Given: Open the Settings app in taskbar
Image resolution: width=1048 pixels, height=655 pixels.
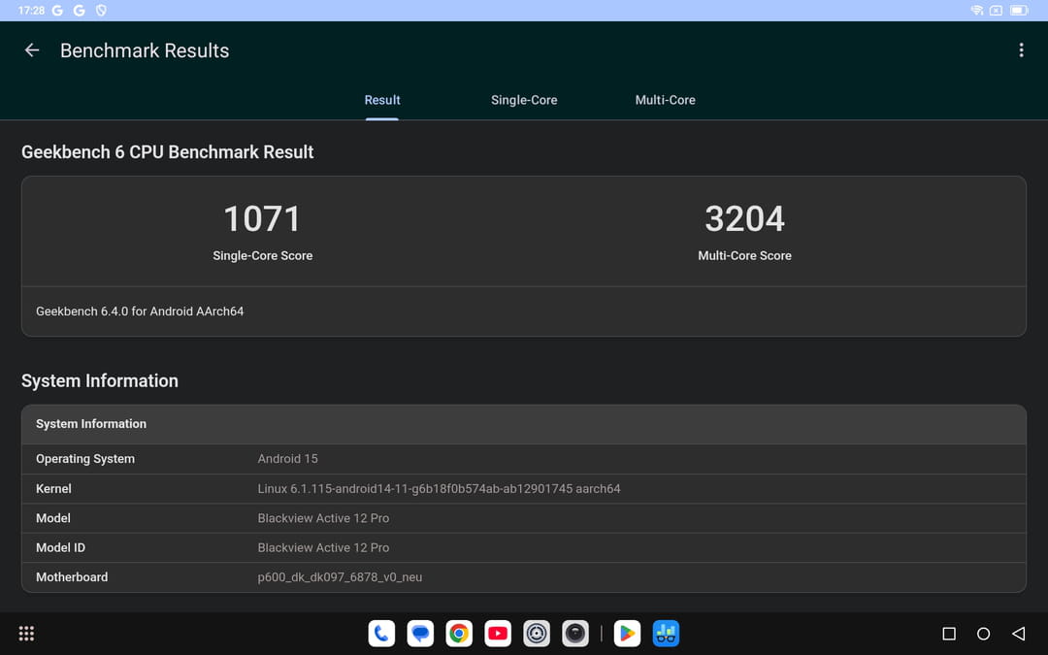Looking at the screenshot, I should [x=537, y=634].
